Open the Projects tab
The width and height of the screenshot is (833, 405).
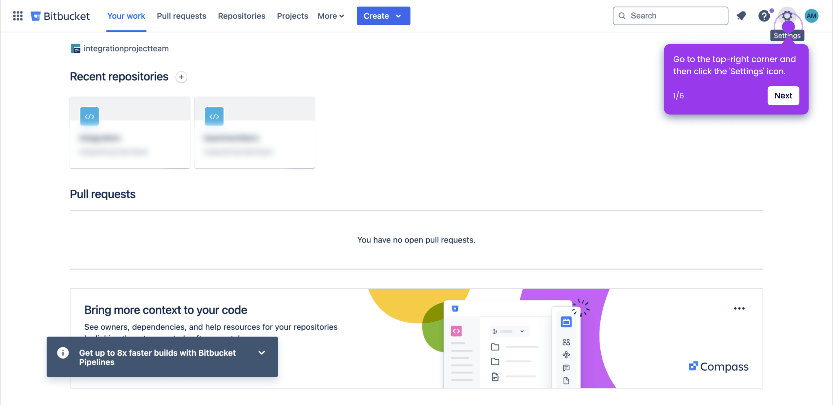coord(292,16)
